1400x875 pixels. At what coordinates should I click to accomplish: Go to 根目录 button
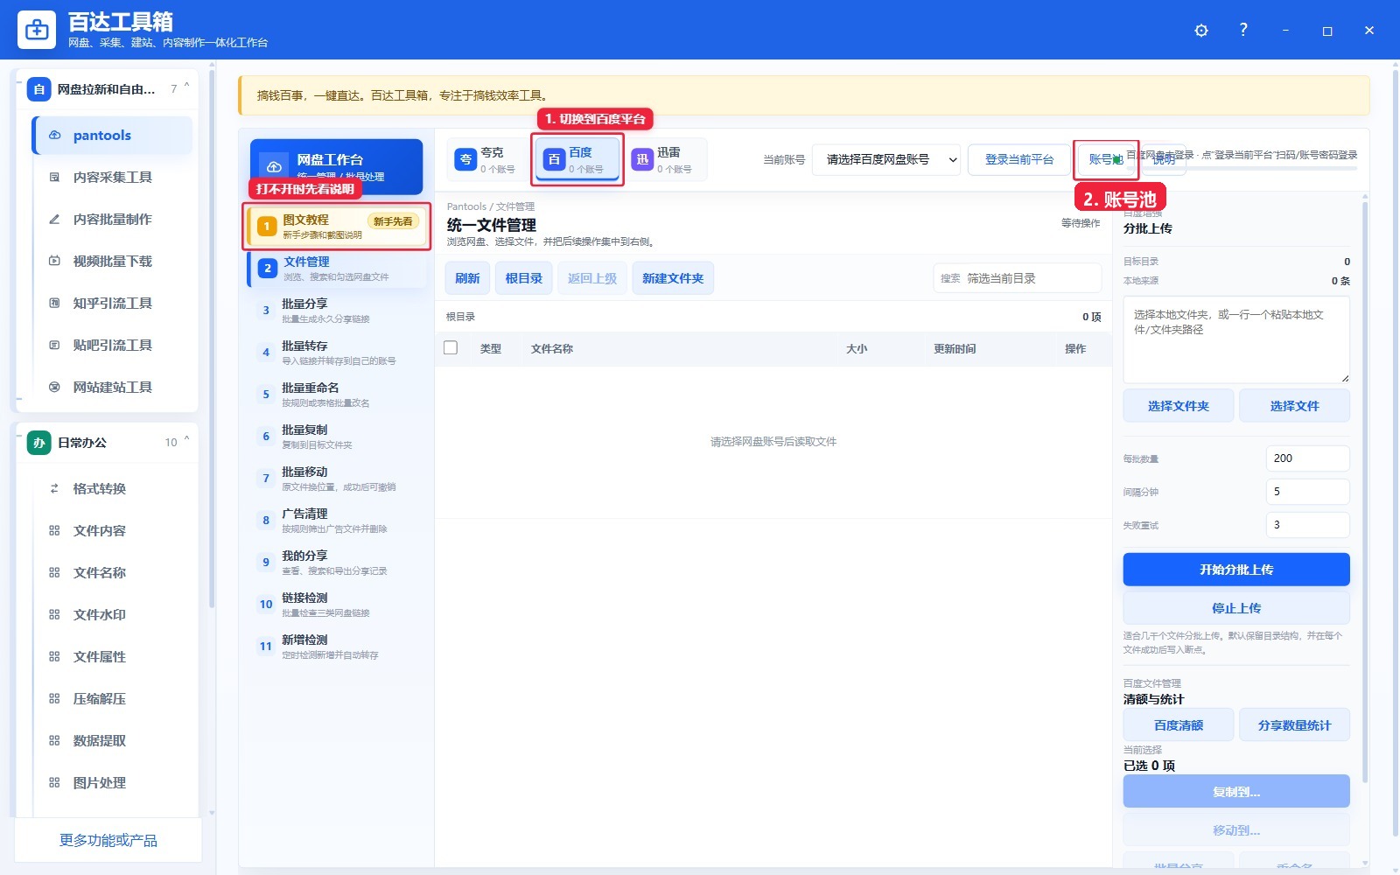(524, 278)
